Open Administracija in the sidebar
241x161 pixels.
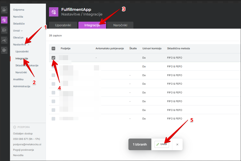coord(21,86)
